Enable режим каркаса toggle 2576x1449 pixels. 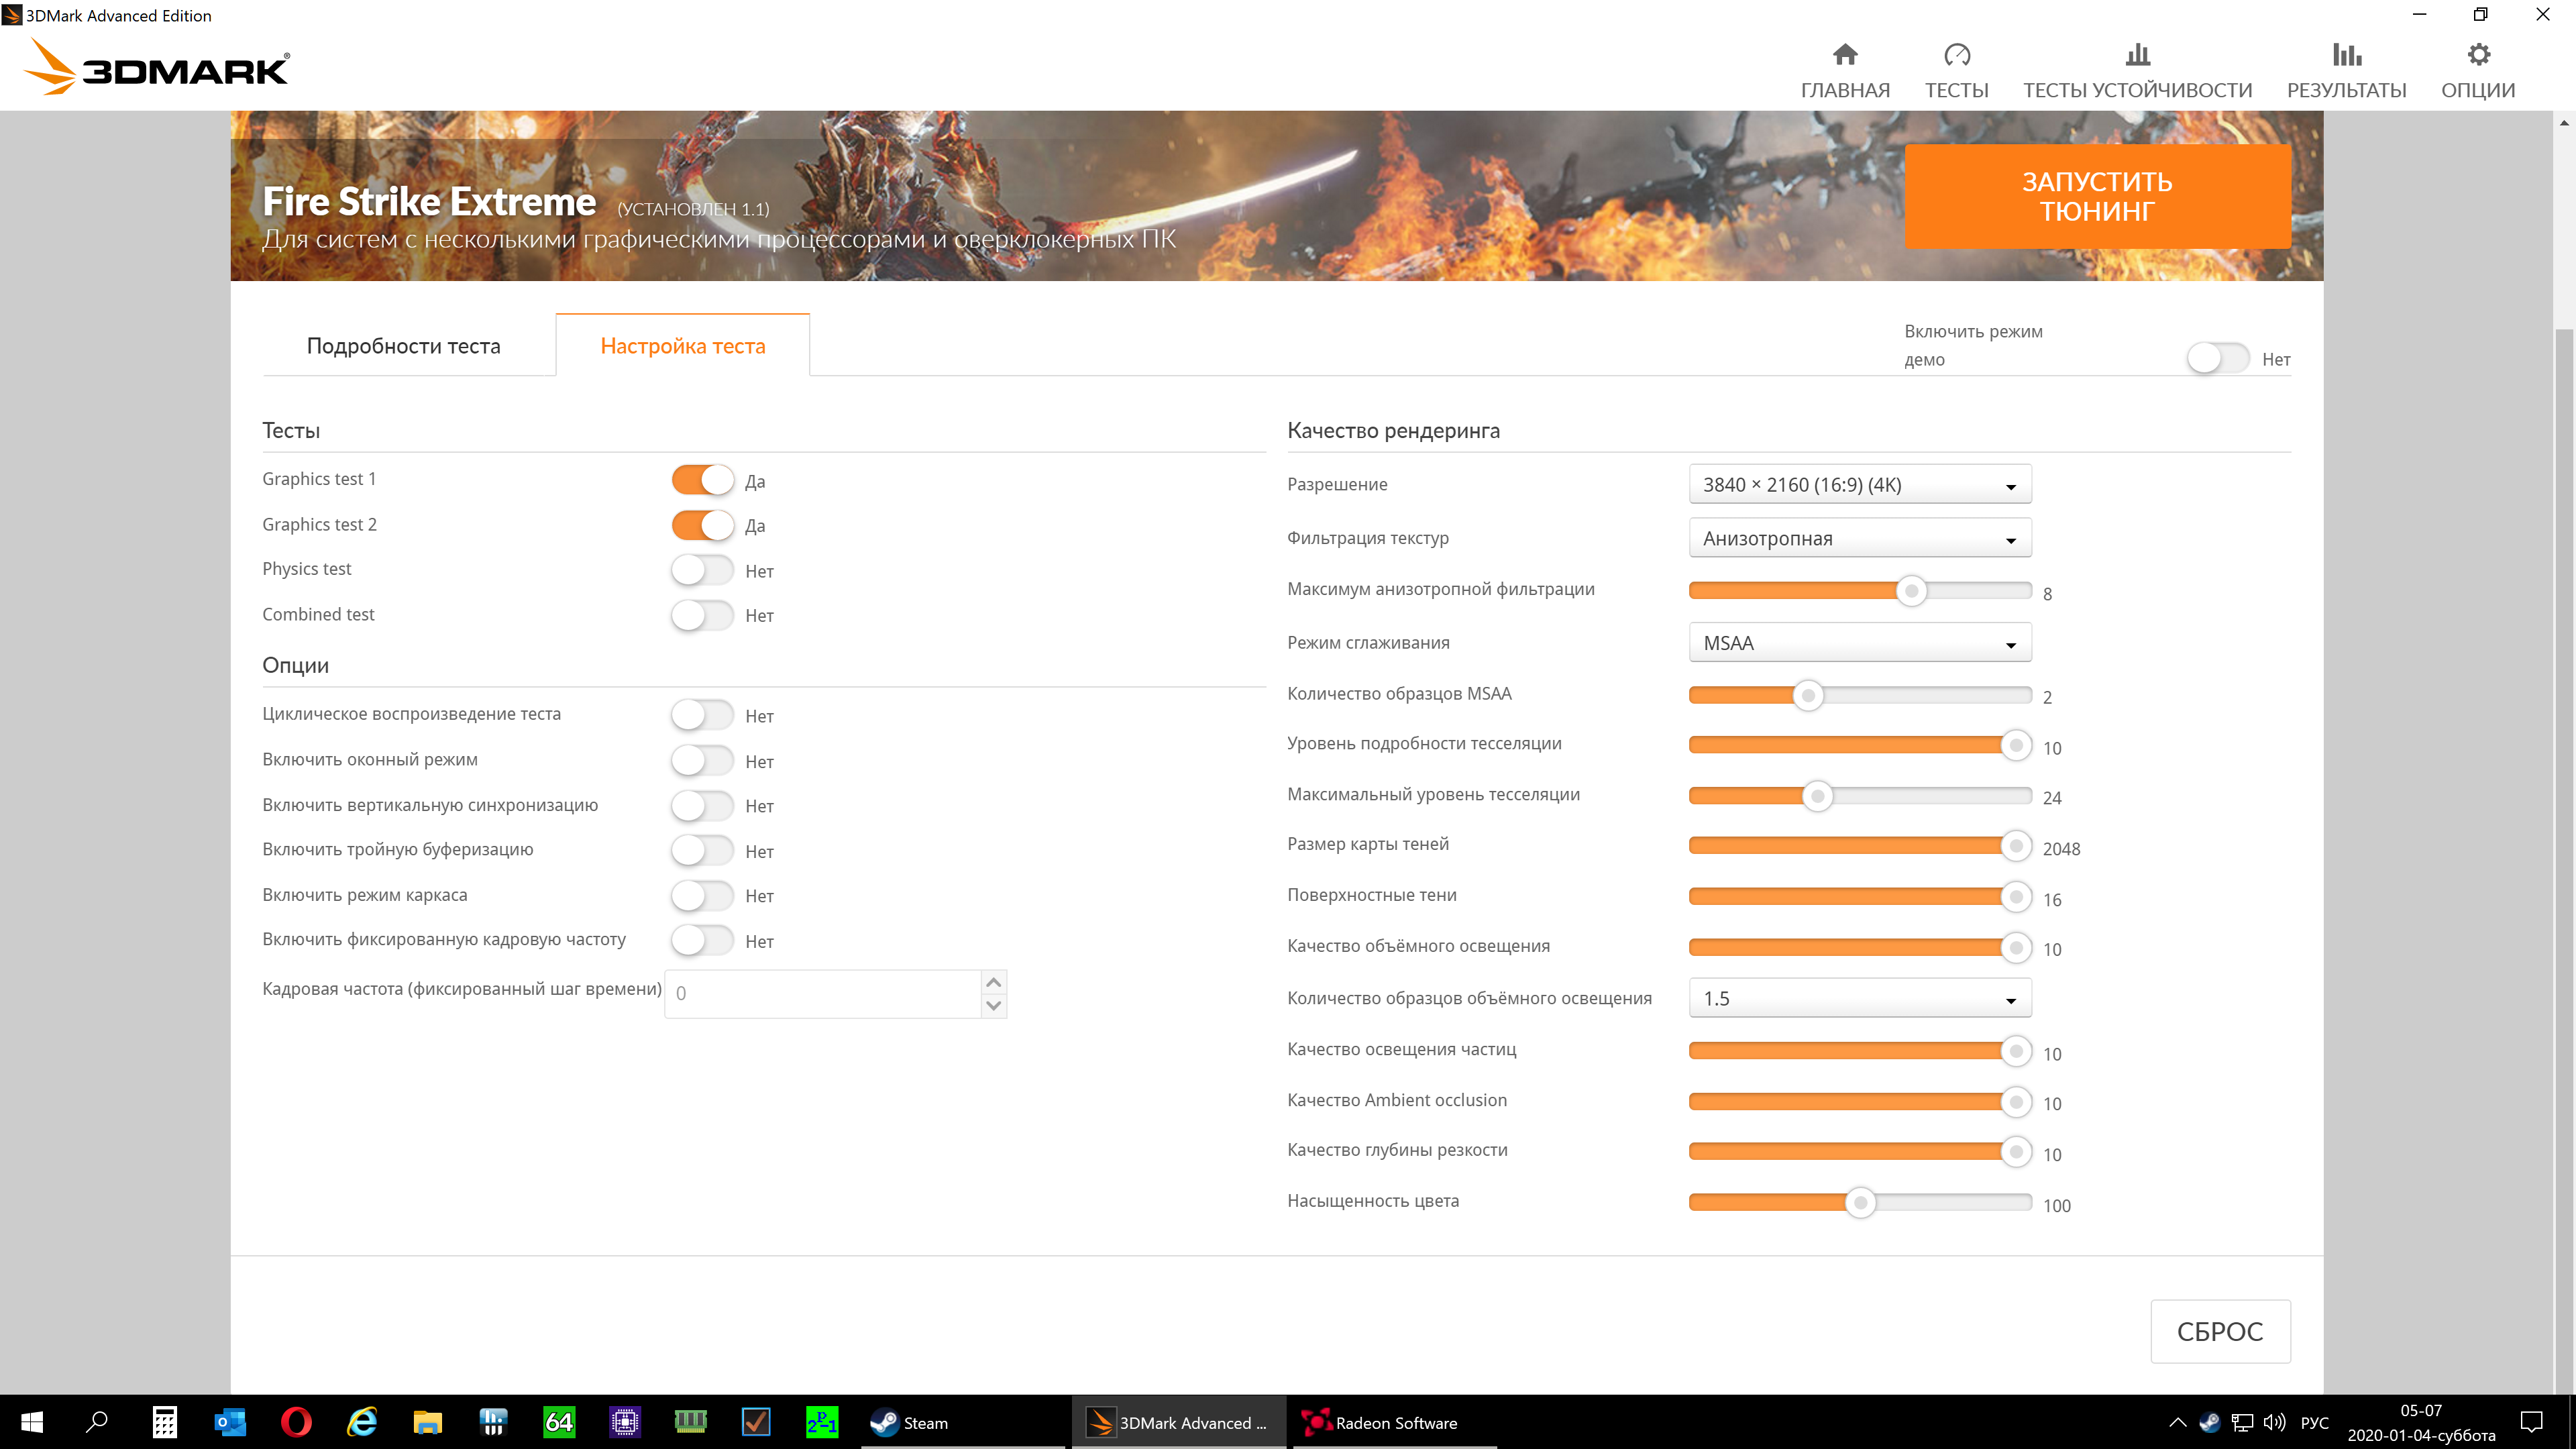pos(702,896)
